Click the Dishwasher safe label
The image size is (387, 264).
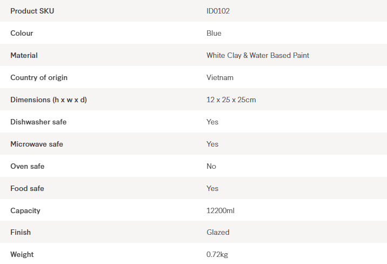[x=38, y=122]
